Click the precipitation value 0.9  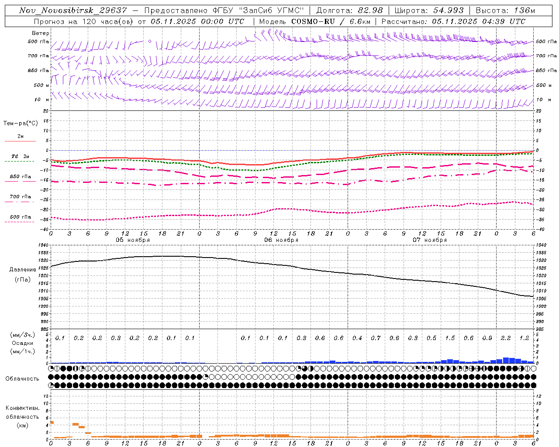pos(487,338)
